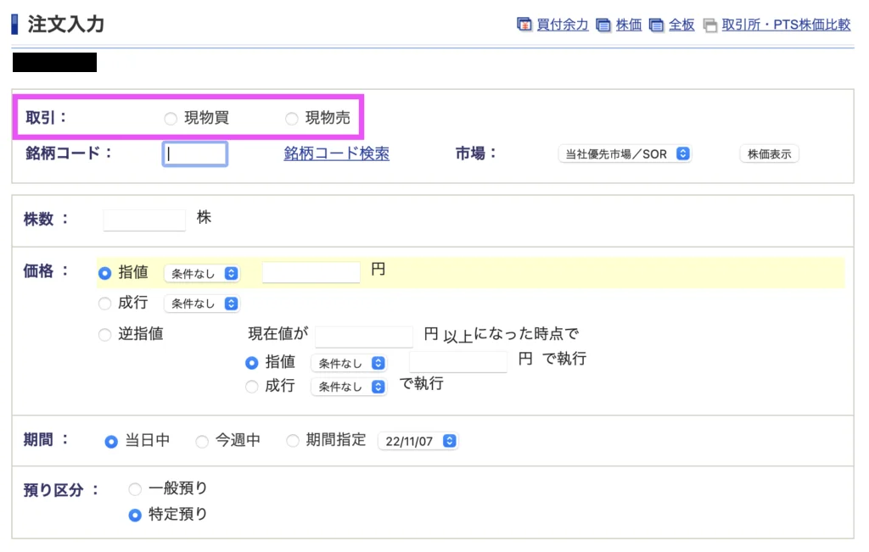The height and width of the screenshot is (552, 869).
Task: Select the 特定預り radio button
Action: pyautogui.click(x=135, y=515)
